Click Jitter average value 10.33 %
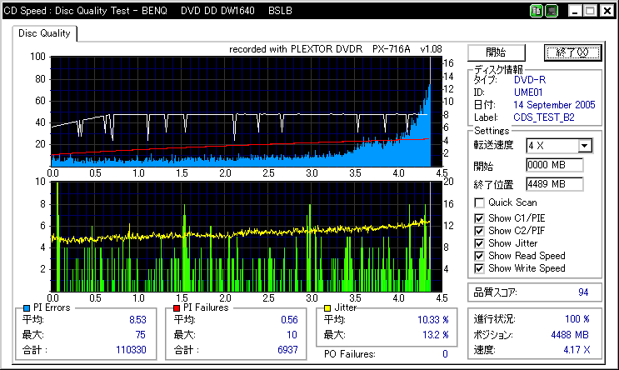619x370 pixels. 433,320
